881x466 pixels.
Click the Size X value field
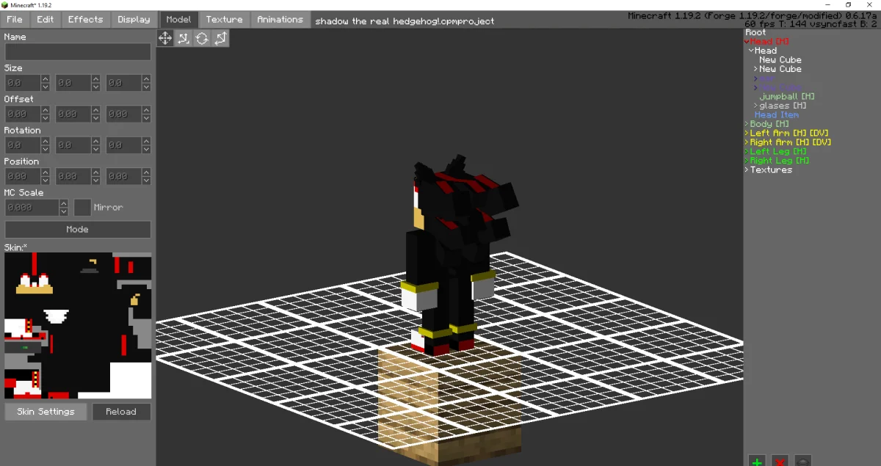click(23, 83)
